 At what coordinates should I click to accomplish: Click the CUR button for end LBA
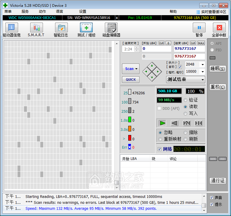click(x=193, y=43)
